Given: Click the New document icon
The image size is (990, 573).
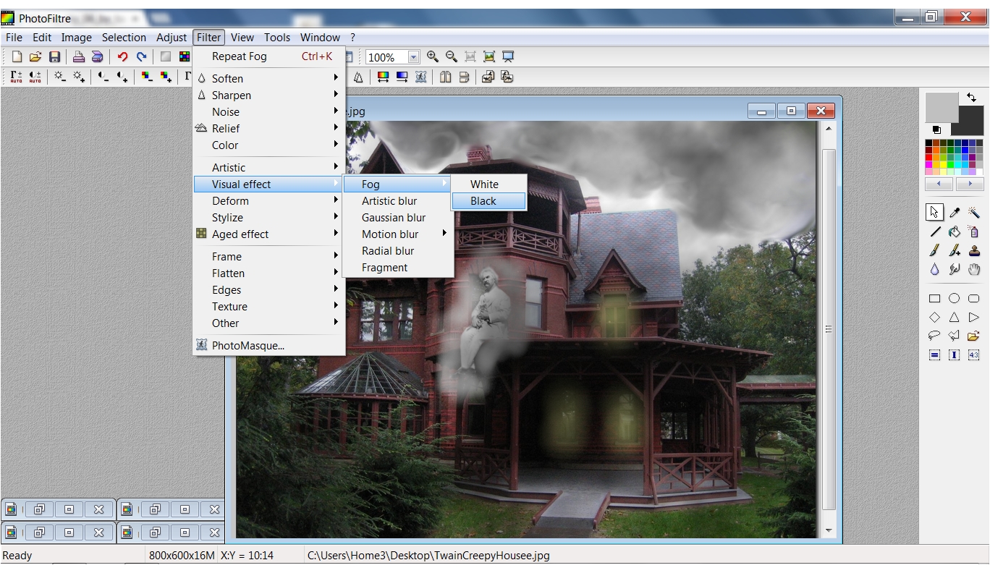Looking at the screenshot, I should pyautogui.click(x=17, y=57).
